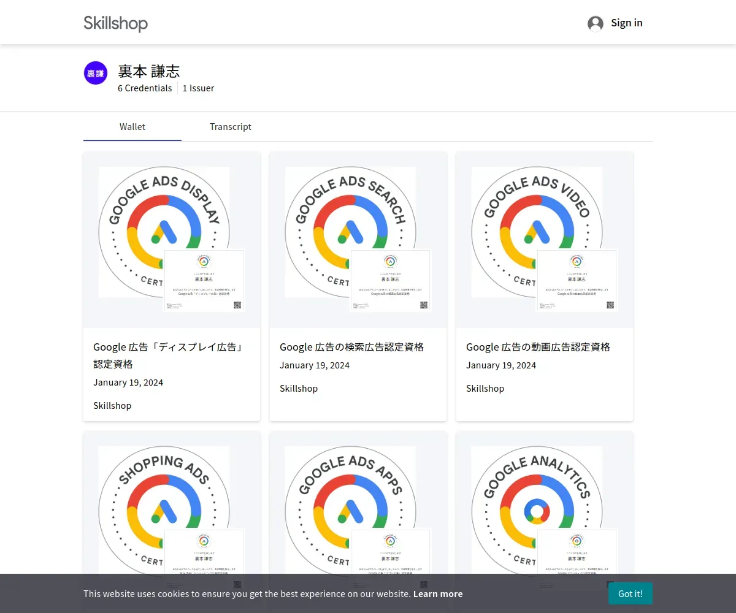Click title Google 広告の検索広告認定資格
The height and width of the screenshot is (613, 736).
(x=351, y=347)
